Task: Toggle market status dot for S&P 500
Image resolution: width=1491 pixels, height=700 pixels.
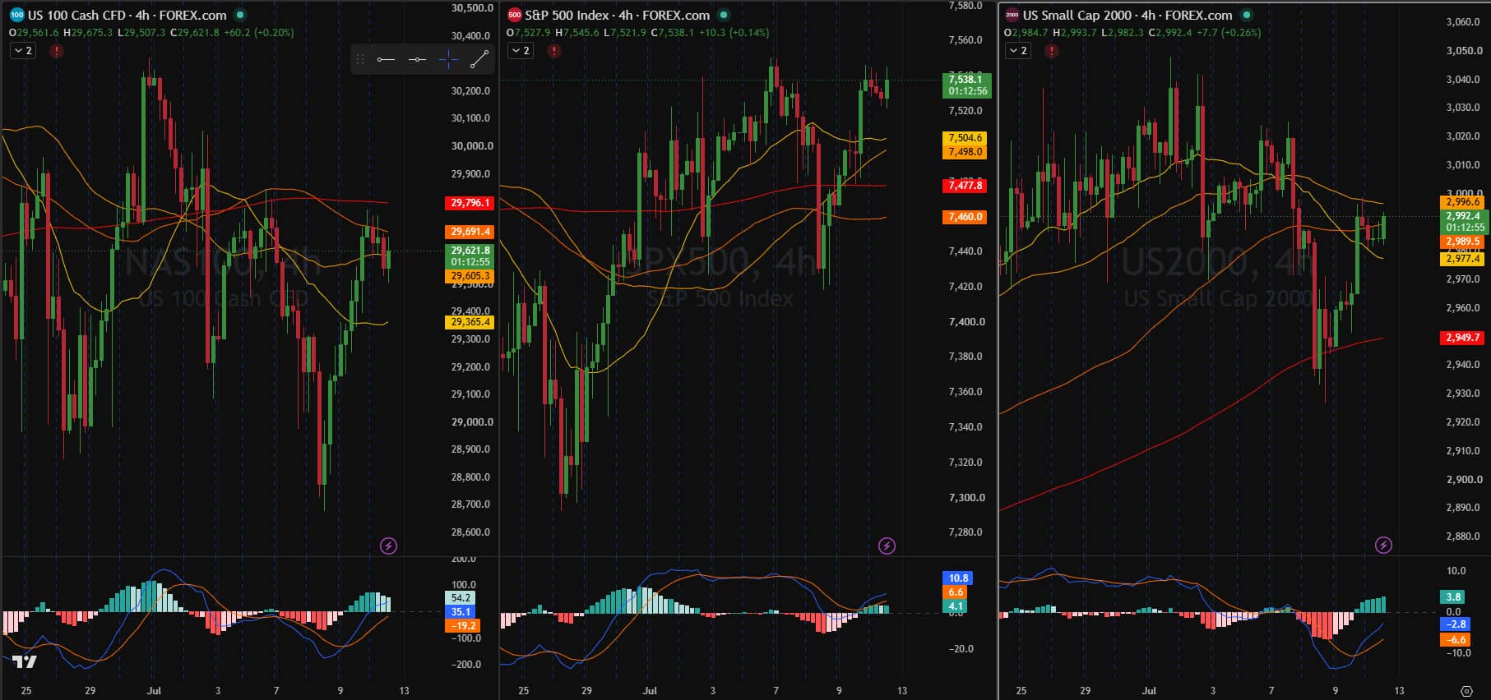Action: coord(723,15)
